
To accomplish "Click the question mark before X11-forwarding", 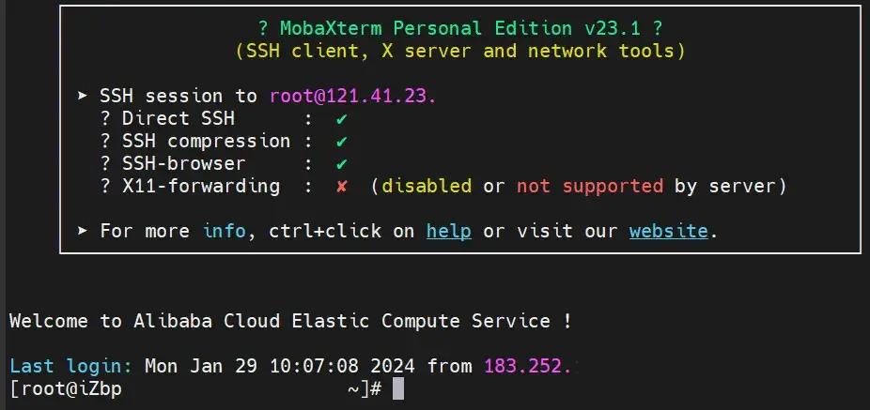I will click(105, 186).
